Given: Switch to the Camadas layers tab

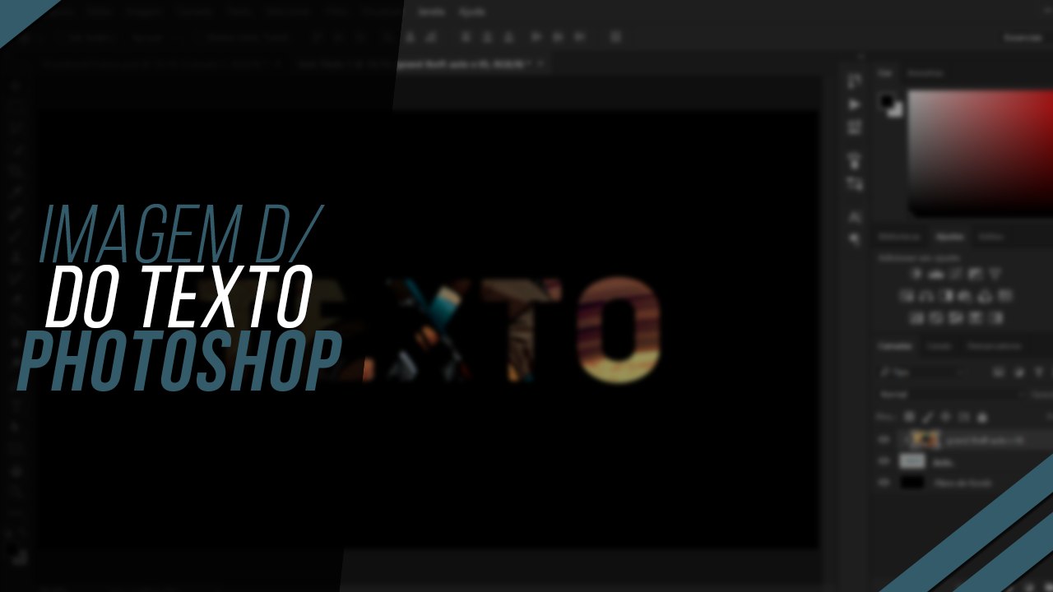Looking at the screenshot, I should point(895,346).
